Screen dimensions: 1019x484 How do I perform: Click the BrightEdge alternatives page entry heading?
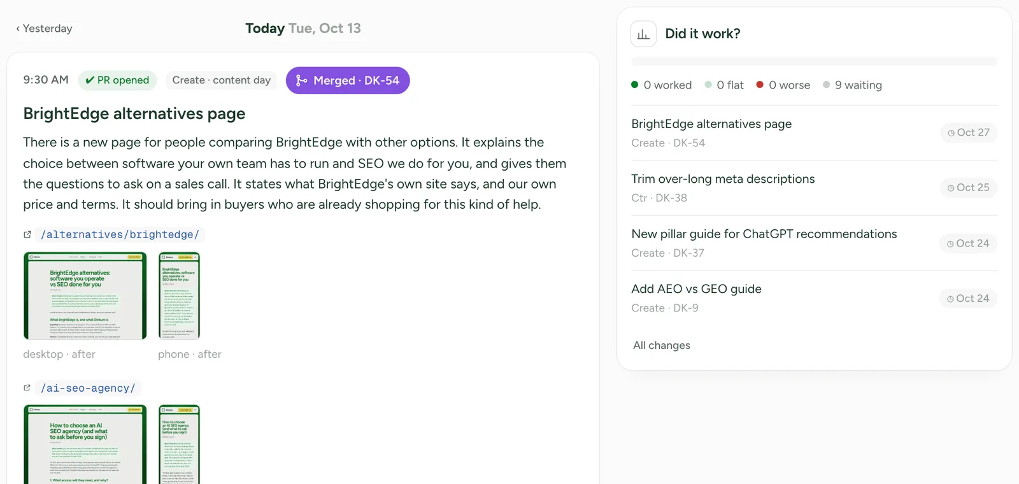pos(134,113)
